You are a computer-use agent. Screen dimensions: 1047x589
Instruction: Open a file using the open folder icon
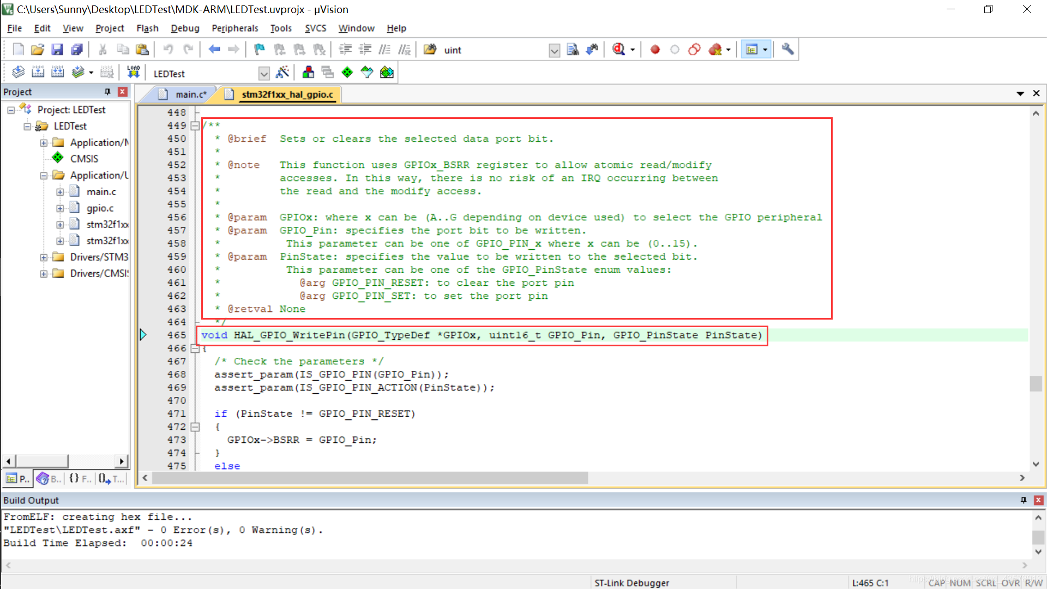coord(38,50)
